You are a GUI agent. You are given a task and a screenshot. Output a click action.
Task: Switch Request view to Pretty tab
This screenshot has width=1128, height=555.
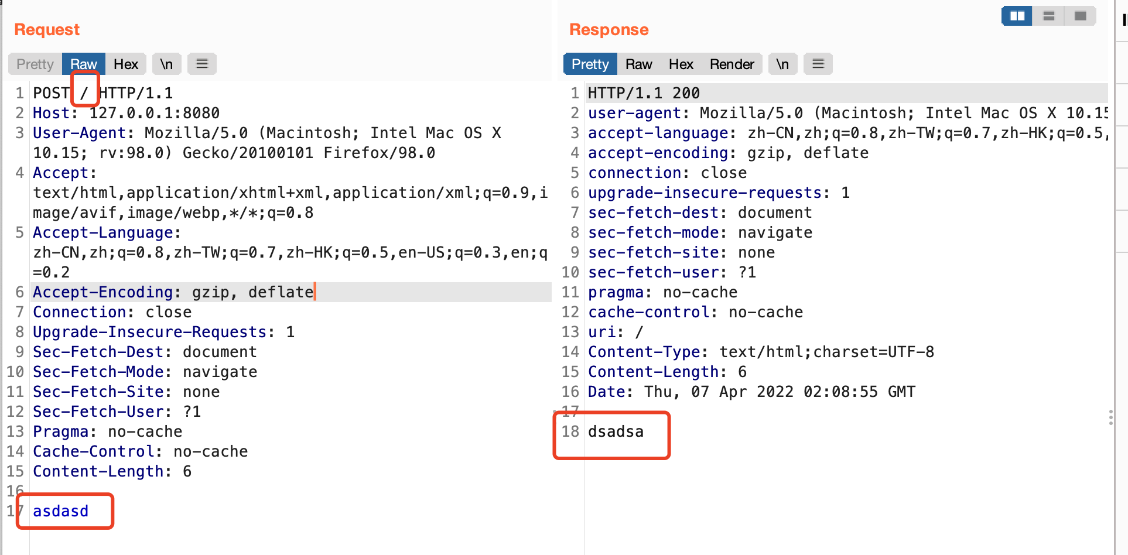pos(35,64)
